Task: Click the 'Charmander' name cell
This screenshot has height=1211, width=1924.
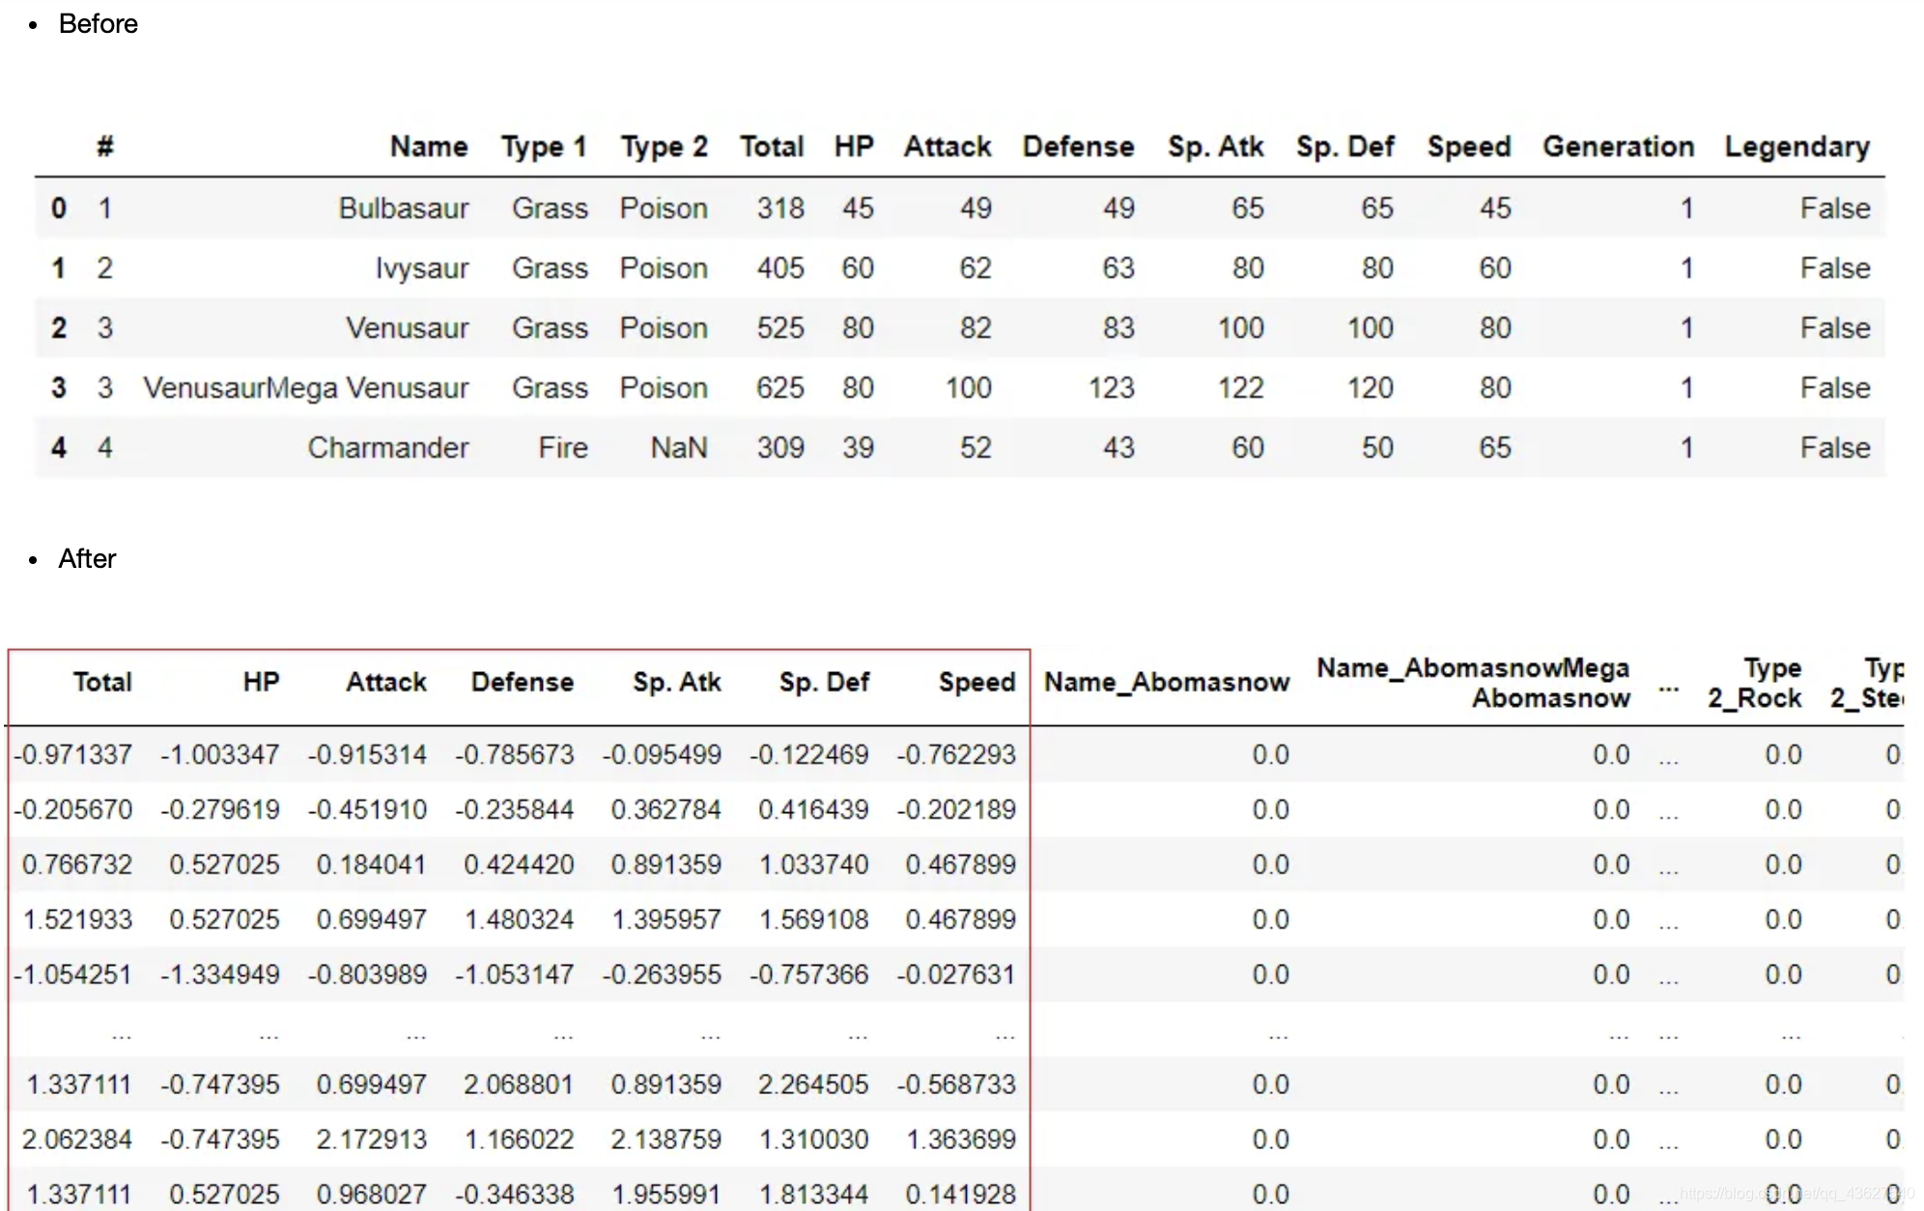Action: click(x=388, y=447)
